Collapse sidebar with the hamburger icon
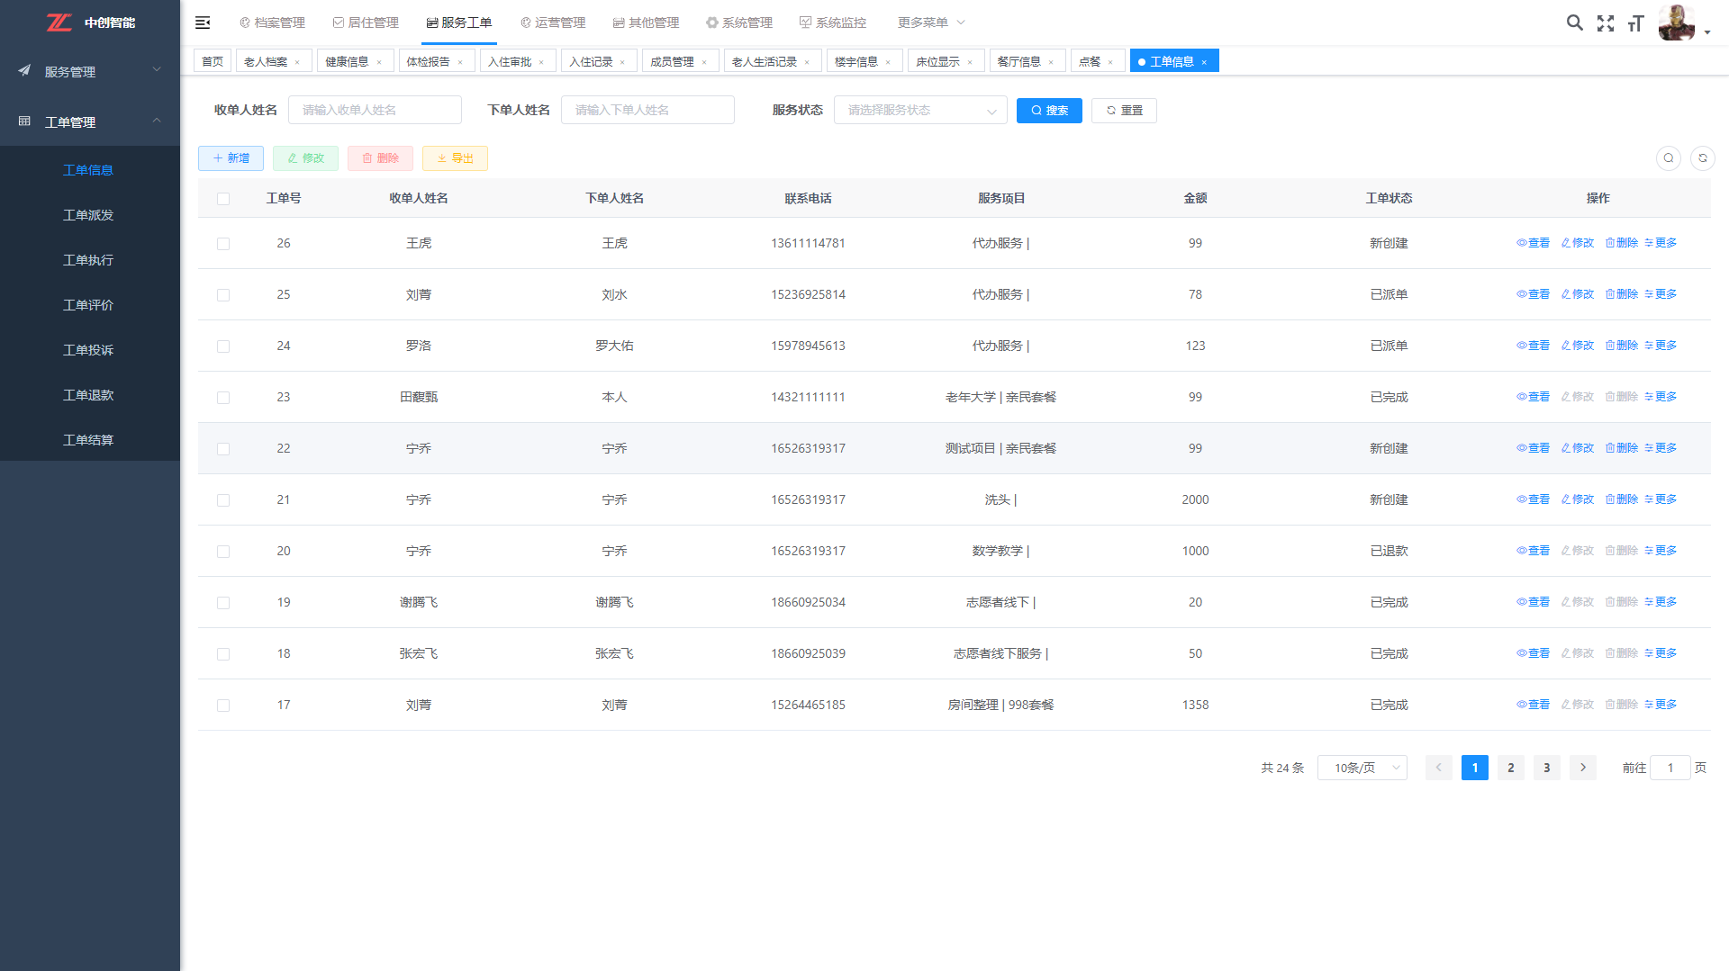The width and height of the screenshot is (1729, 971). [203, 22]
